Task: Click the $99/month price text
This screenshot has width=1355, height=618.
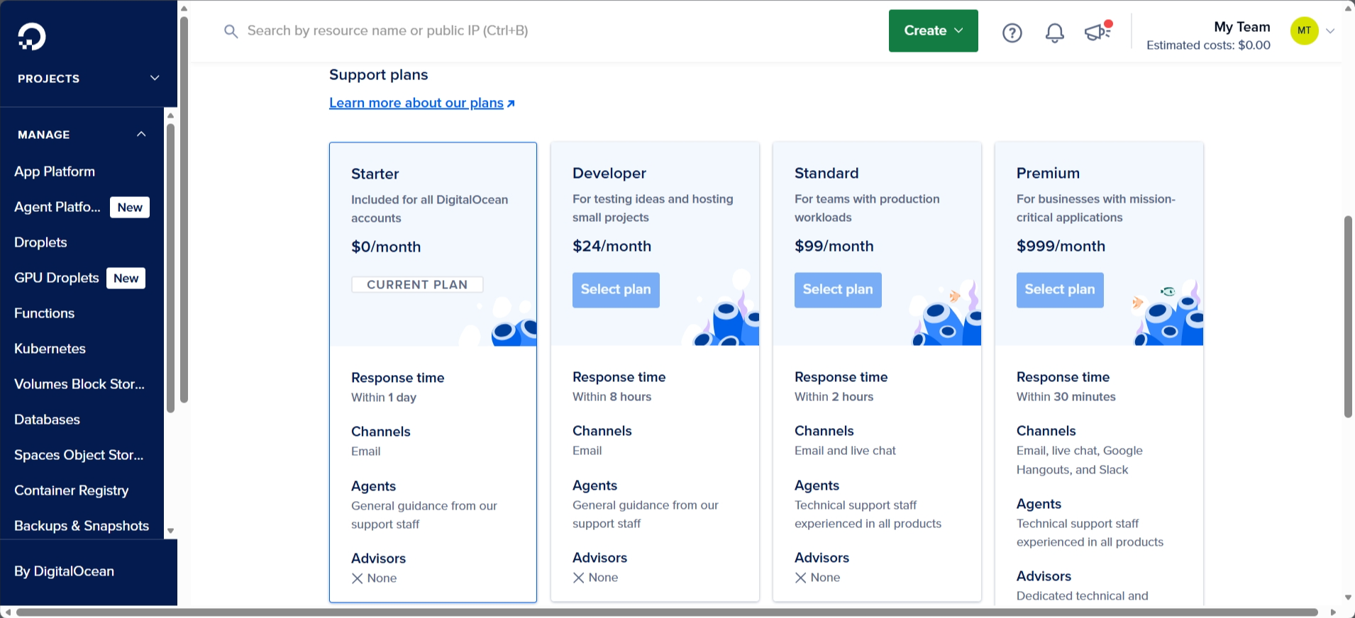Action: coord(834,246)
